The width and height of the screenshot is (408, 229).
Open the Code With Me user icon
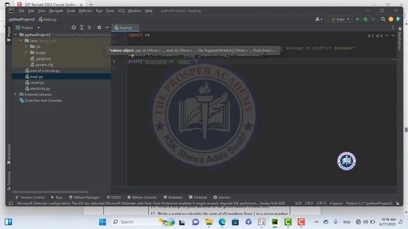(319, 19)
